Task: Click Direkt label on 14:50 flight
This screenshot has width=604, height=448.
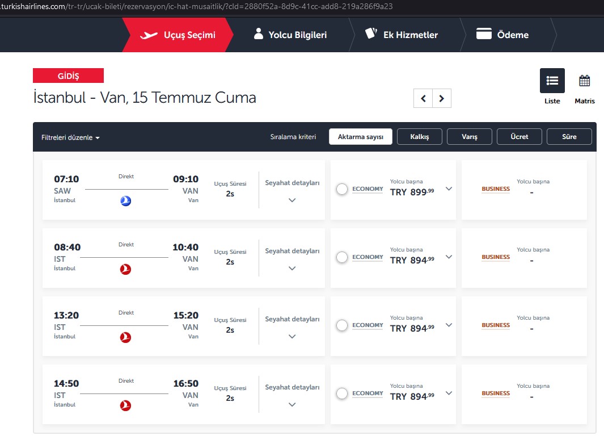Action: pyautogui.click(x=126, y=381)
